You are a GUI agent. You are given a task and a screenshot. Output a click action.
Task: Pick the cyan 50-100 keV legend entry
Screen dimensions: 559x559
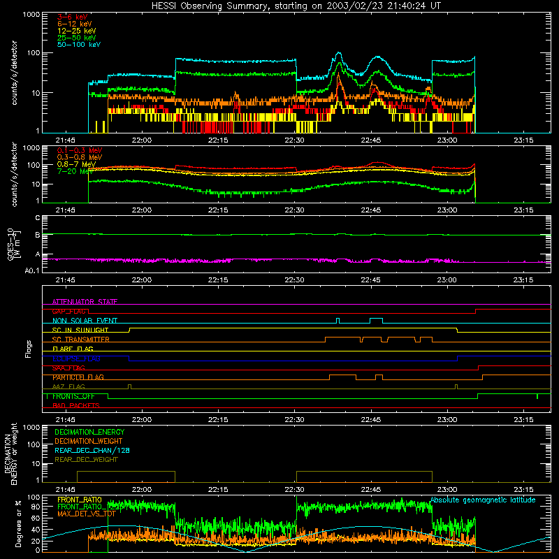coord(79,45)
